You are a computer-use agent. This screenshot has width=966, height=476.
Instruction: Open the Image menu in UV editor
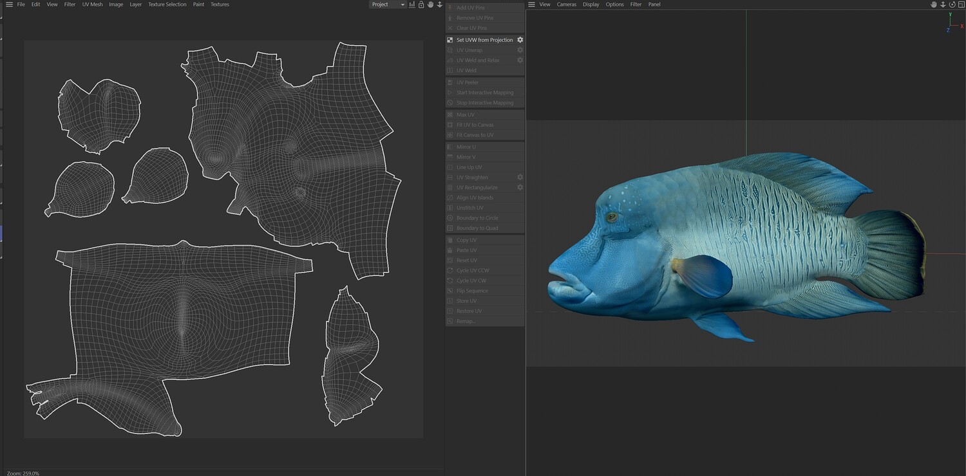pyautogui.click(x=116, y=5)
